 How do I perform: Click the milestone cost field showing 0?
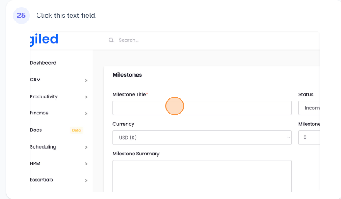(x=309, y=138)
